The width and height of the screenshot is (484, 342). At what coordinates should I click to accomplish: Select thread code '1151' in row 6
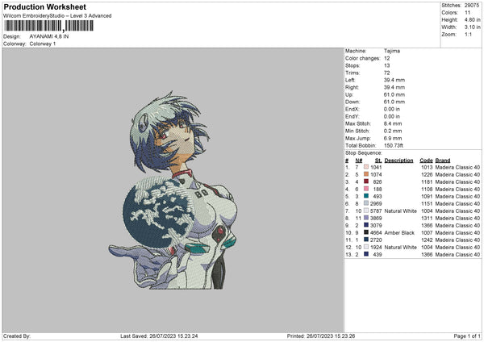tap(427, 204)
